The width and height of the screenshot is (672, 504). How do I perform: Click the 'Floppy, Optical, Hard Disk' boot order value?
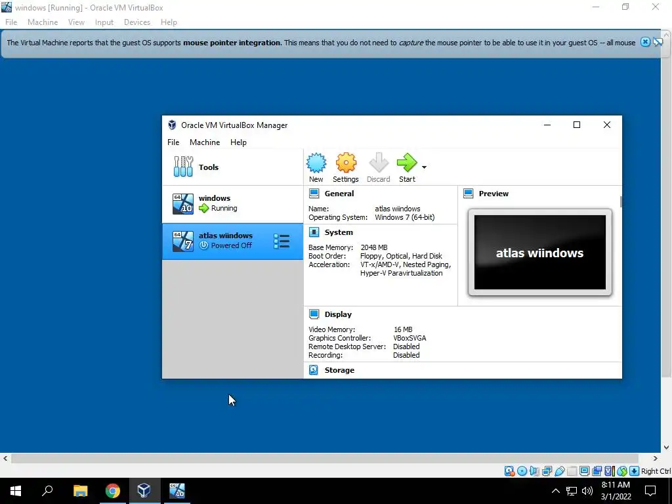coord(401,256)
